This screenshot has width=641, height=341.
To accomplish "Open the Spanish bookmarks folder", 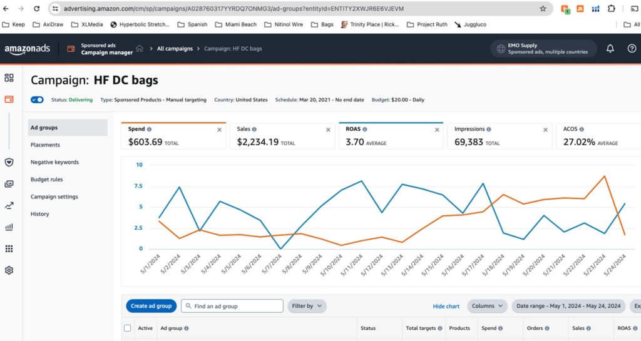I will pyautogui.click(x=193, y=24).
